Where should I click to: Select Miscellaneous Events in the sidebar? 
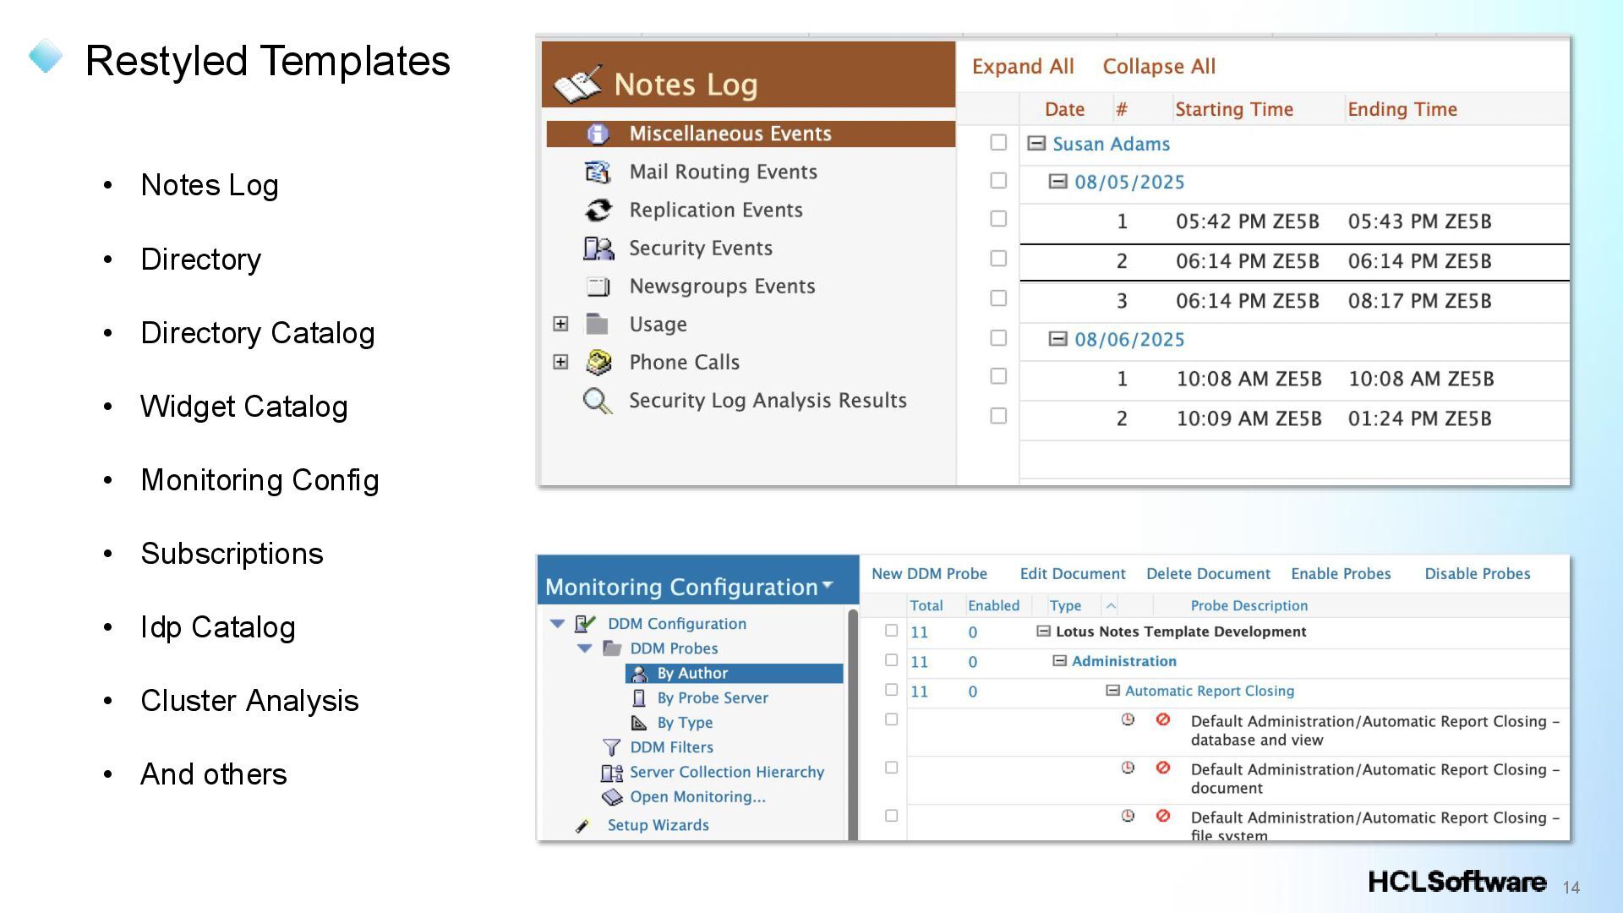[730, 134]
